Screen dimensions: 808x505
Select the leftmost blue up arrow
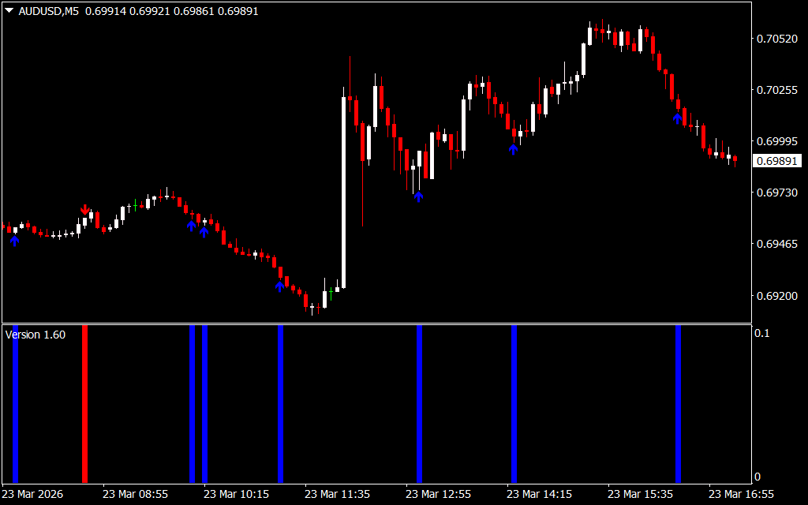[x=14, y=241]
